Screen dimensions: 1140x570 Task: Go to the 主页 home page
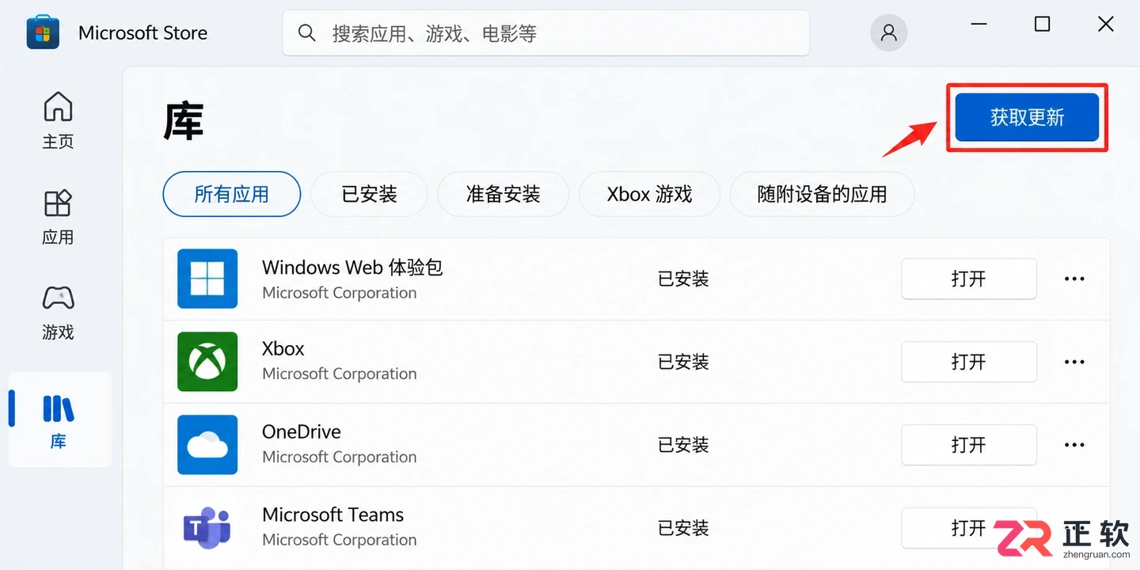pyautogui.click(x=58, y=120)
